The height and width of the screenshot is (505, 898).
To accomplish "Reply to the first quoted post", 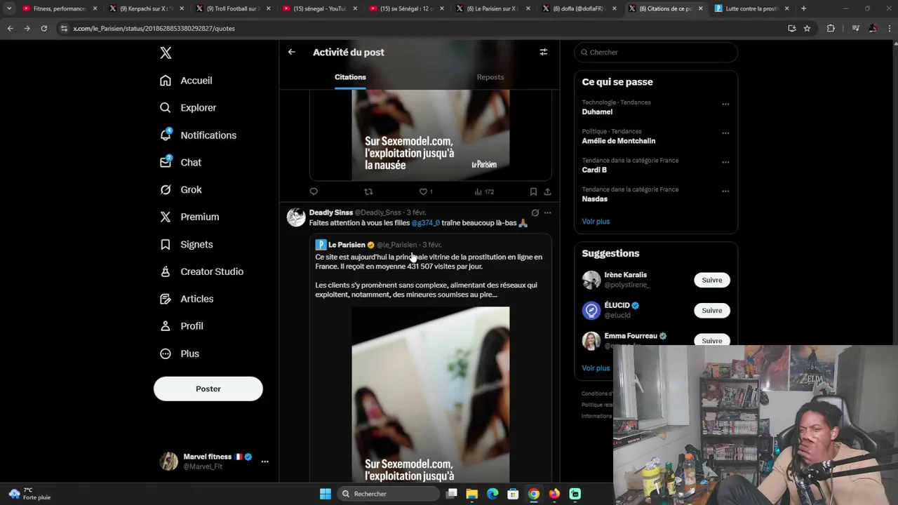I will (314, 191).
